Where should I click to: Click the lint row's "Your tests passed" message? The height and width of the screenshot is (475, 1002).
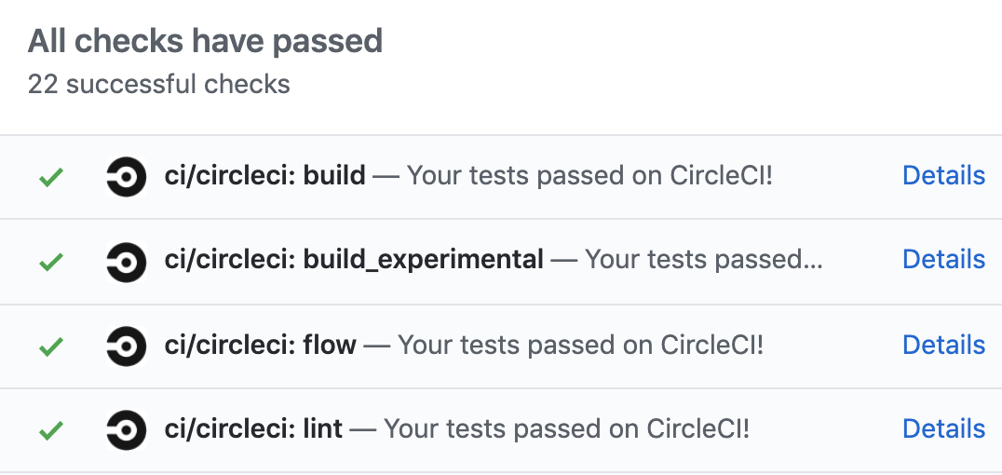click(x=566, y=428)
